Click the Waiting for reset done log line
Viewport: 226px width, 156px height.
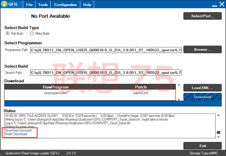click(20, 127)
